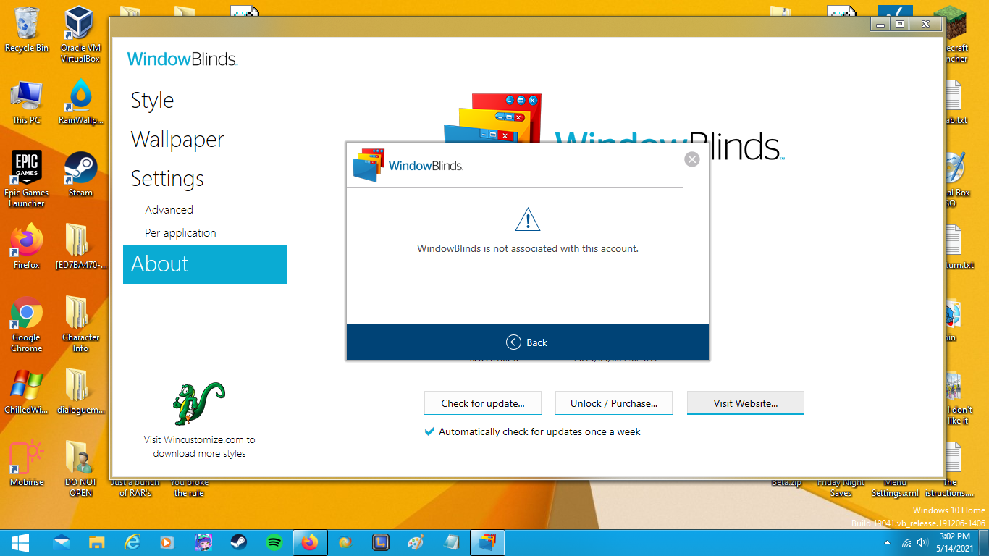Select Per application settings
This screenshot has width=989, height=556.
[x=180, y=233]
